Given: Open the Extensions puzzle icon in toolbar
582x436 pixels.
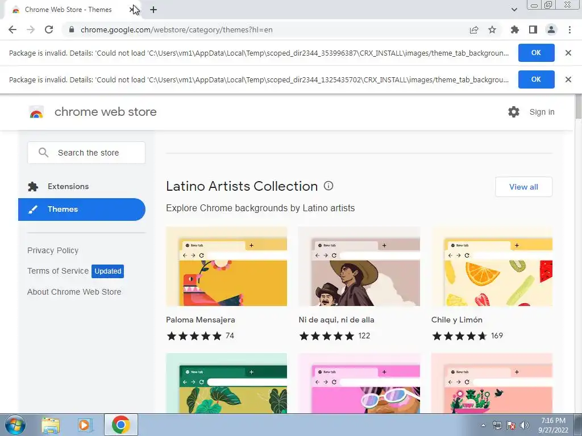Looking at the screenshot, I should (x=515, y=30).
